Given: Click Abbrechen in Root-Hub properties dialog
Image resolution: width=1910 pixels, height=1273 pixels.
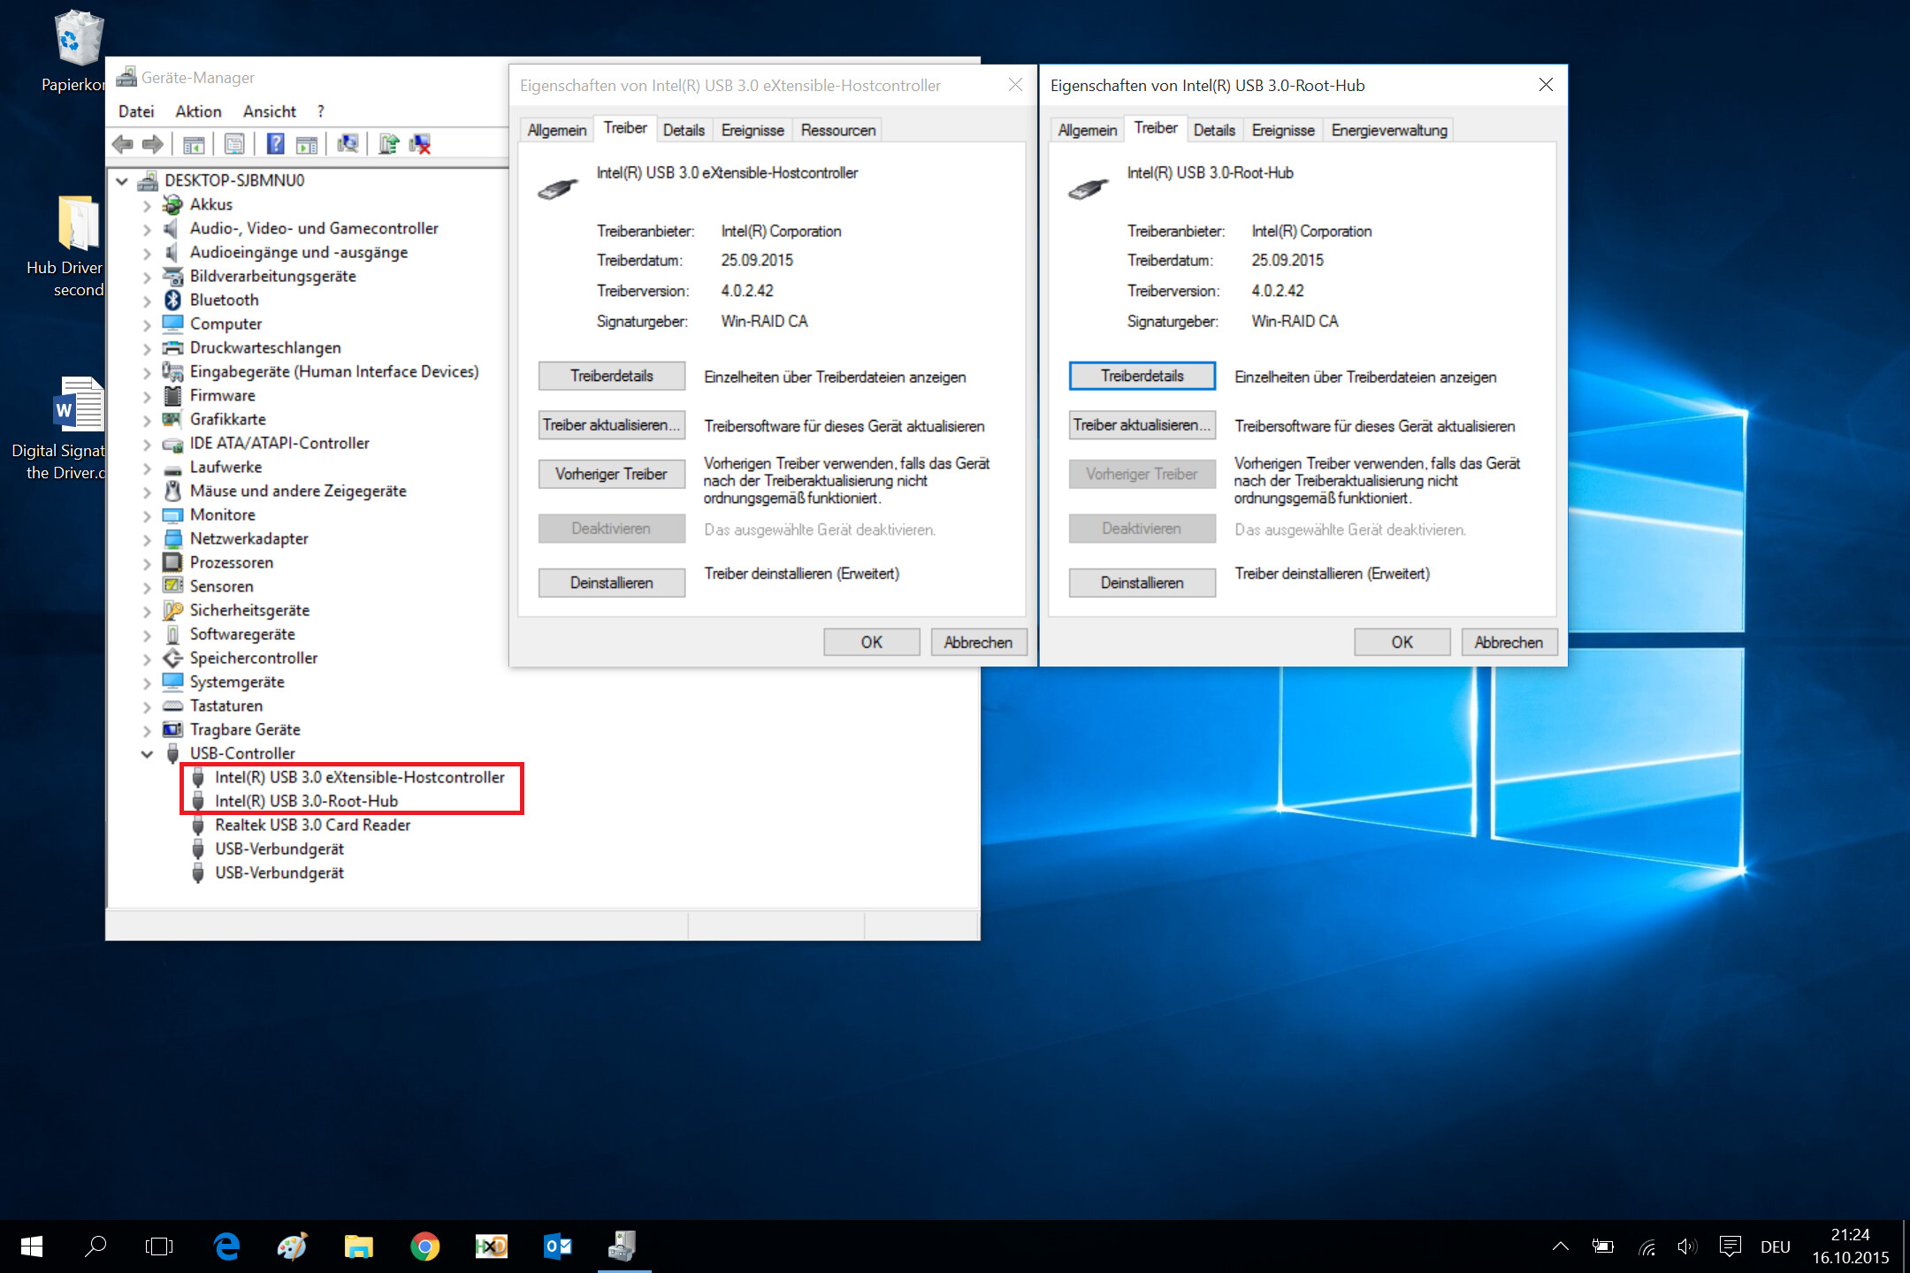Looking at the screenshot, I should click(1509, 642).
